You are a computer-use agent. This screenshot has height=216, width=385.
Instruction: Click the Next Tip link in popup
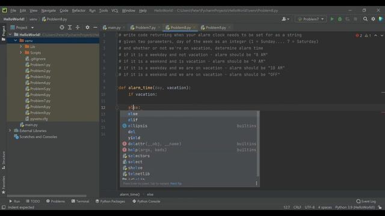[x=176, y=184]
